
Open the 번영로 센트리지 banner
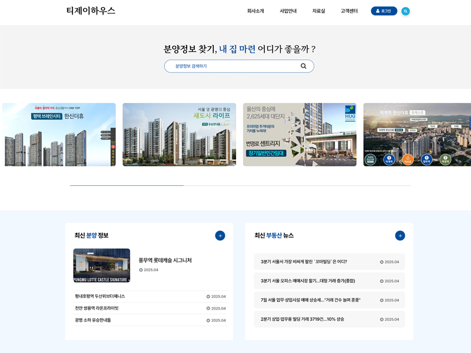click(299, 135)
